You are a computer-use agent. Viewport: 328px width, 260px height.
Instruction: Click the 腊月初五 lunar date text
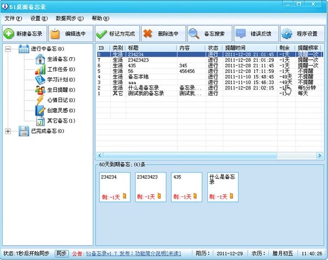[283, 253]
